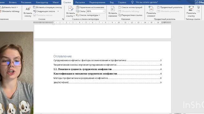Click the 'Что вы хотите сделать?' field
Image resolution: width=204 pixels, height=114 pixels.
pyautogui.click(x=147, y=2)
